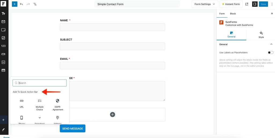
Task: Click the Form breadcrumb link at bottom
Action: (6, 137)
